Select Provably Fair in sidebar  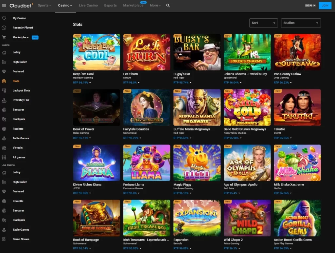tap(21, 100)
